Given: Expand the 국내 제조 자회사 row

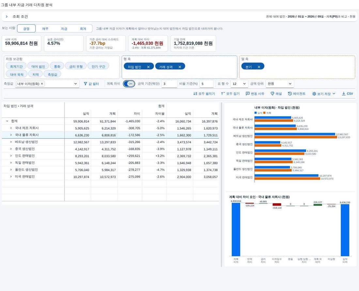Looking at the screenshot, I should (x=11, y=128).
